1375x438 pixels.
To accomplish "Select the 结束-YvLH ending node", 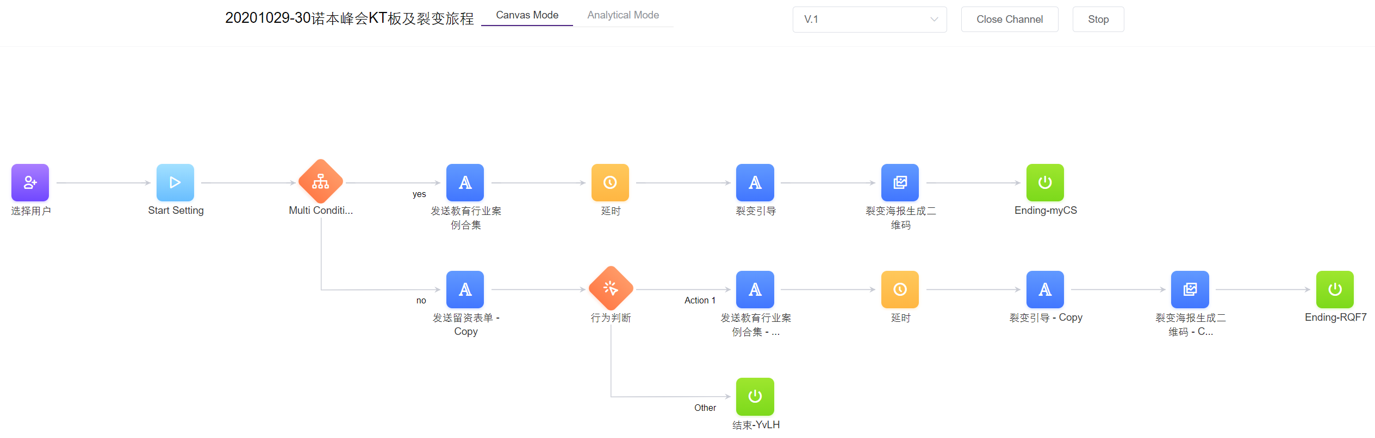I will [x=755, y=396].
